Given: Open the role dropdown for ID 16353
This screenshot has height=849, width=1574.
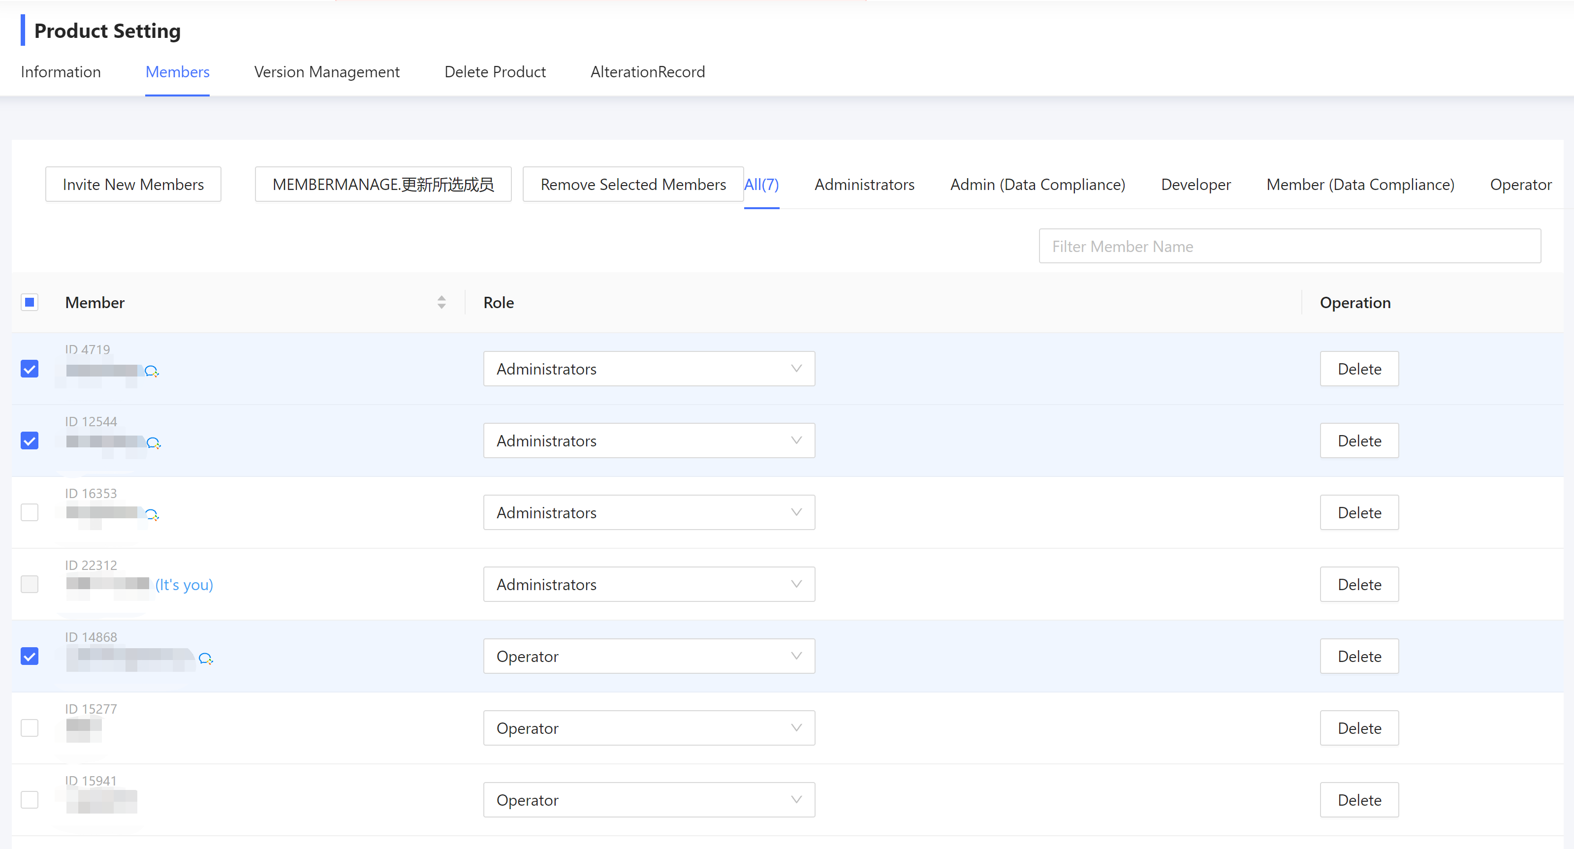Looking at the screenshot, I should [x=649, y=512].
